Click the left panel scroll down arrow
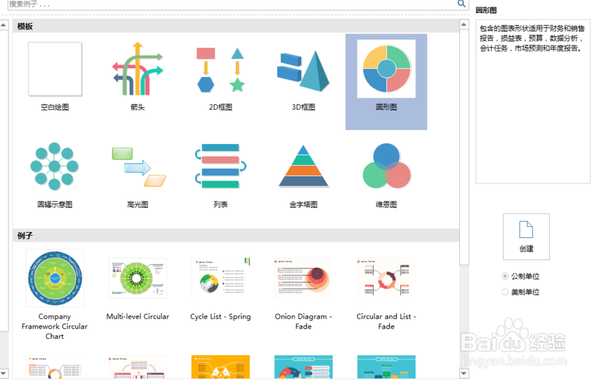600x382 pixels. click(4, 373)
